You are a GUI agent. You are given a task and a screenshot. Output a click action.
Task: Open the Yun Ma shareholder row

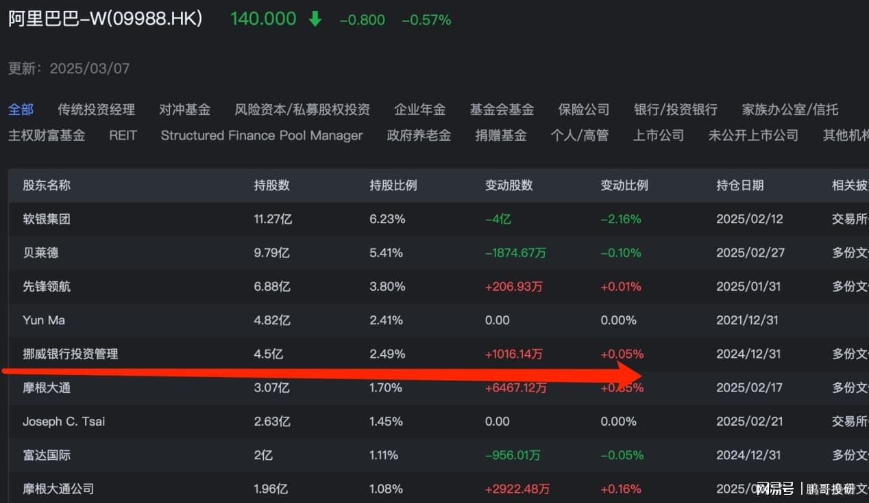tap(439, 320)
